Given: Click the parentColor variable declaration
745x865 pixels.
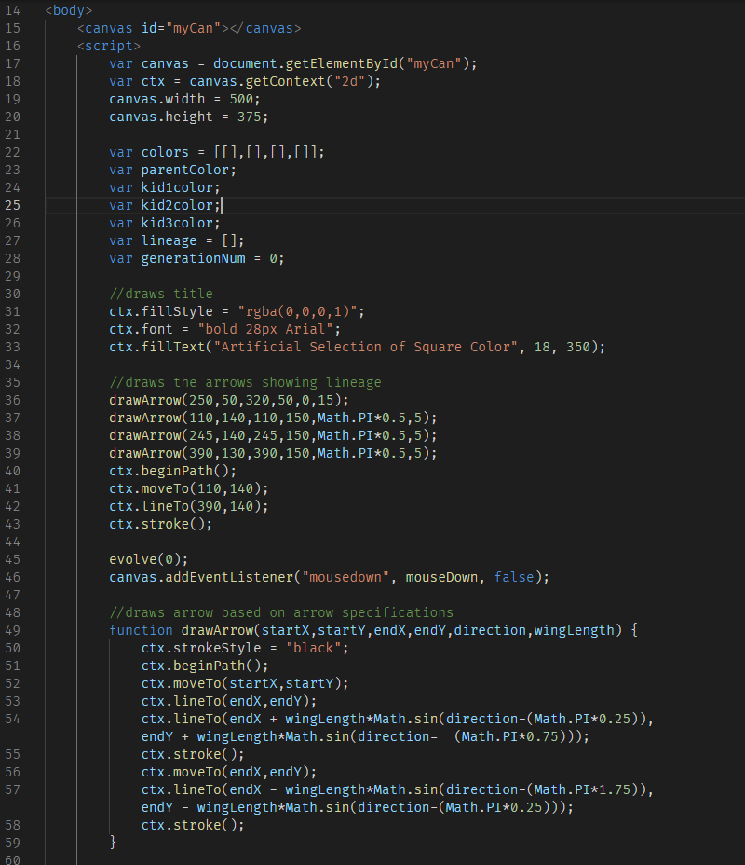Looking at the screenshot, I should [172, 170].
